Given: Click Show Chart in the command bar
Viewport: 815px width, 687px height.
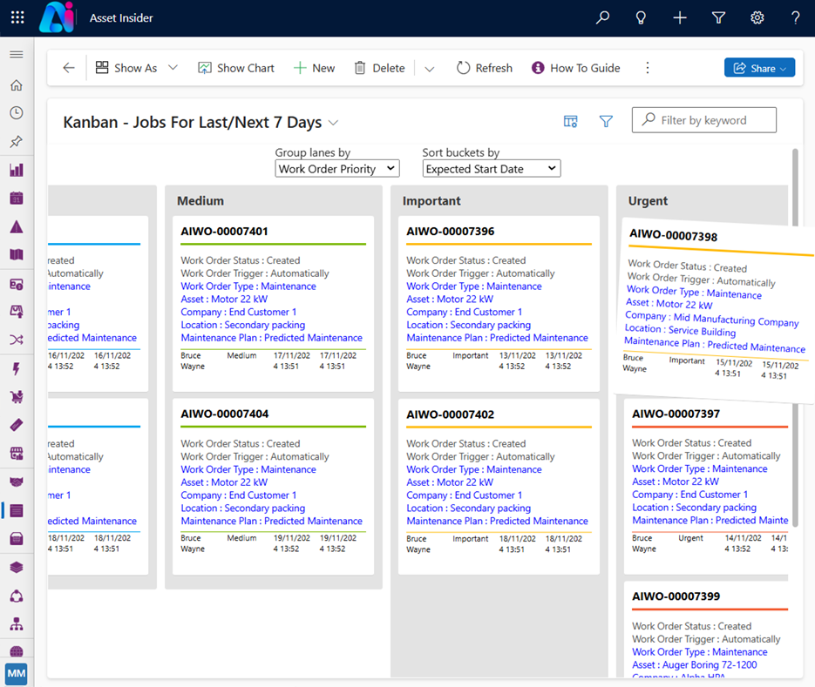Looking at the screenshot, I should click(x=236, y=68).
